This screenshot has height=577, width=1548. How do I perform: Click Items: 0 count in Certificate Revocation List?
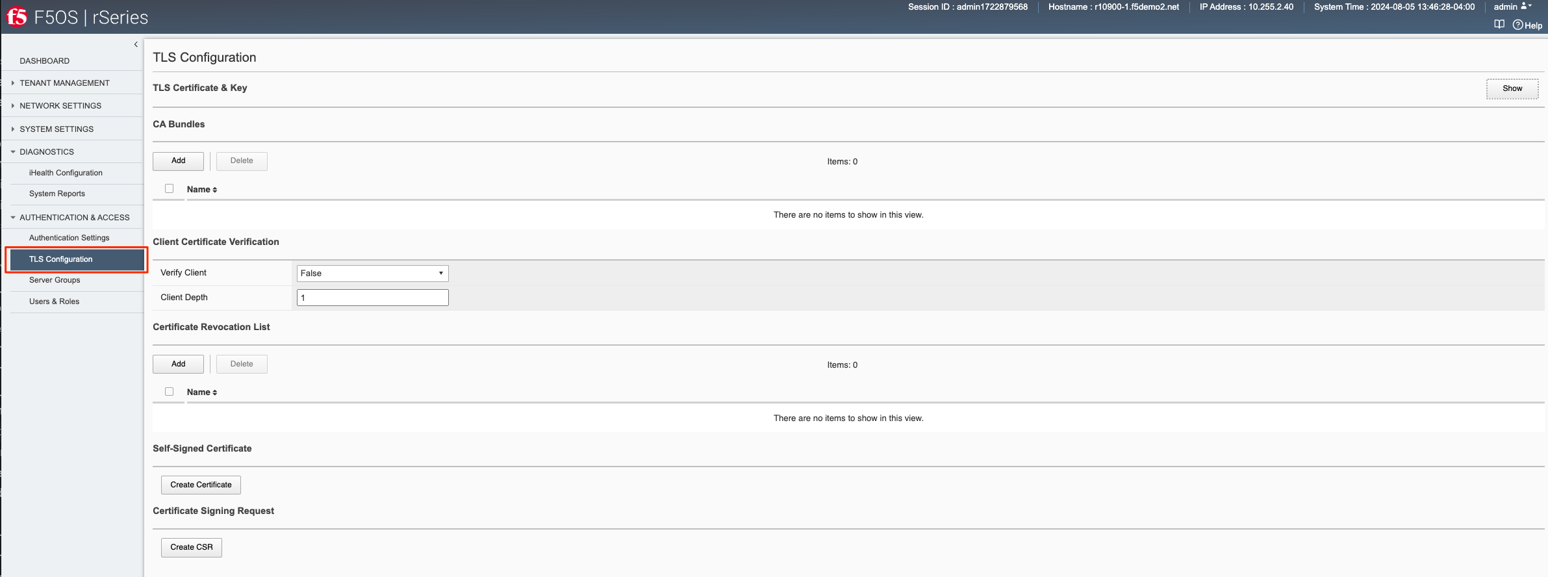click(842, 365)
